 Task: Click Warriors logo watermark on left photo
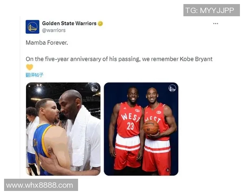94,88
